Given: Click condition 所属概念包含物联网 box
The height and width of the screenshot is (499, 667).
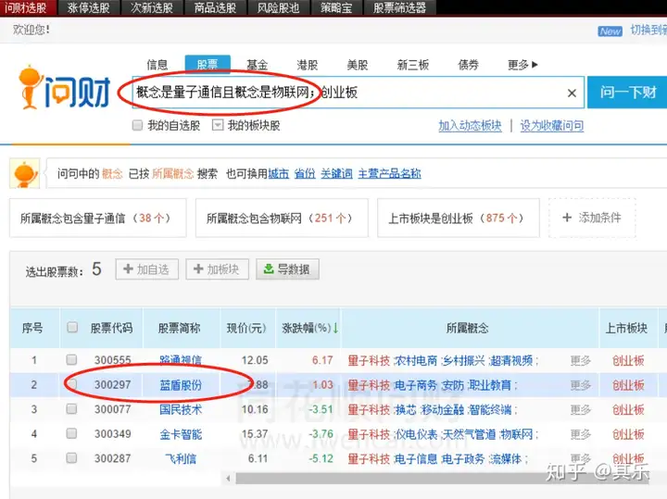Looking at the screenshot, I should click(x=282, y=218).
